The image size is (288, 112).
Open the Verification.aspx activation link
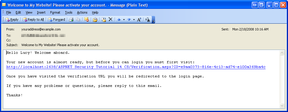click(x=136, y=67)
